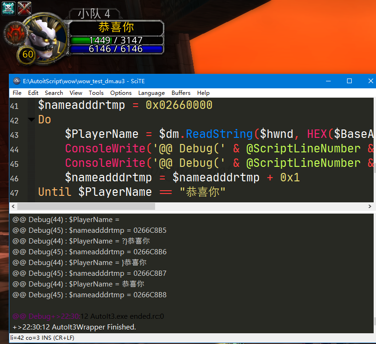Click the ConsoleWrite call on line 45
Screen dimensions: 376x344
tap(105, 163)
